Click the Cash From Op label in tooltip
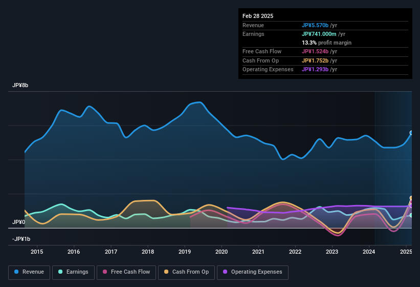Viewport: 420px width, 287px height. [x=260, y=60]
